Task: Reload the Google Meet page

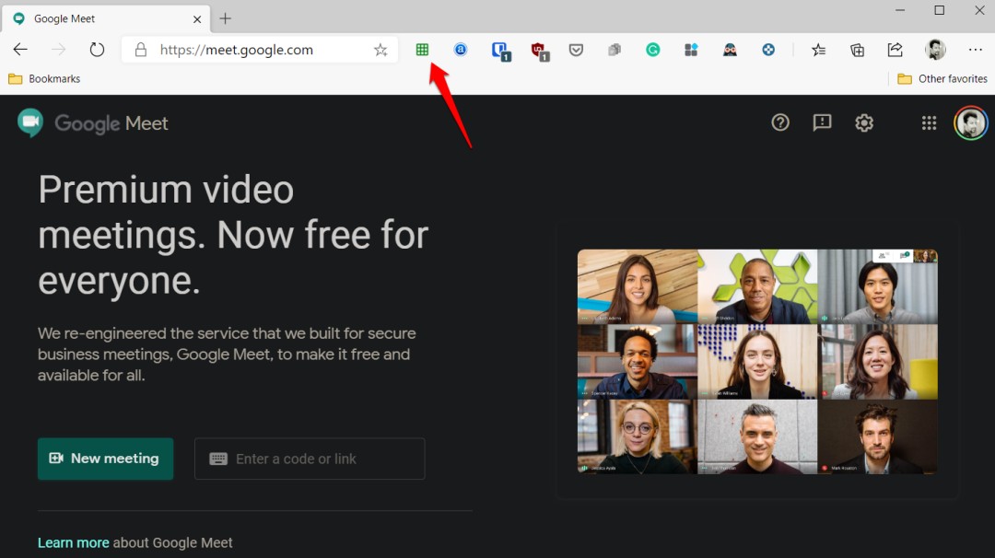Action: (97, 50)
